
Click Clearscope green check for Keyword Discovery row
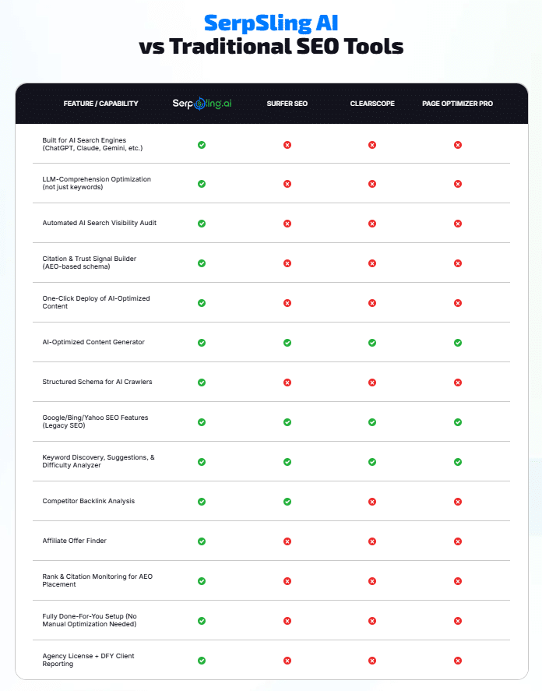pos(372,461)
